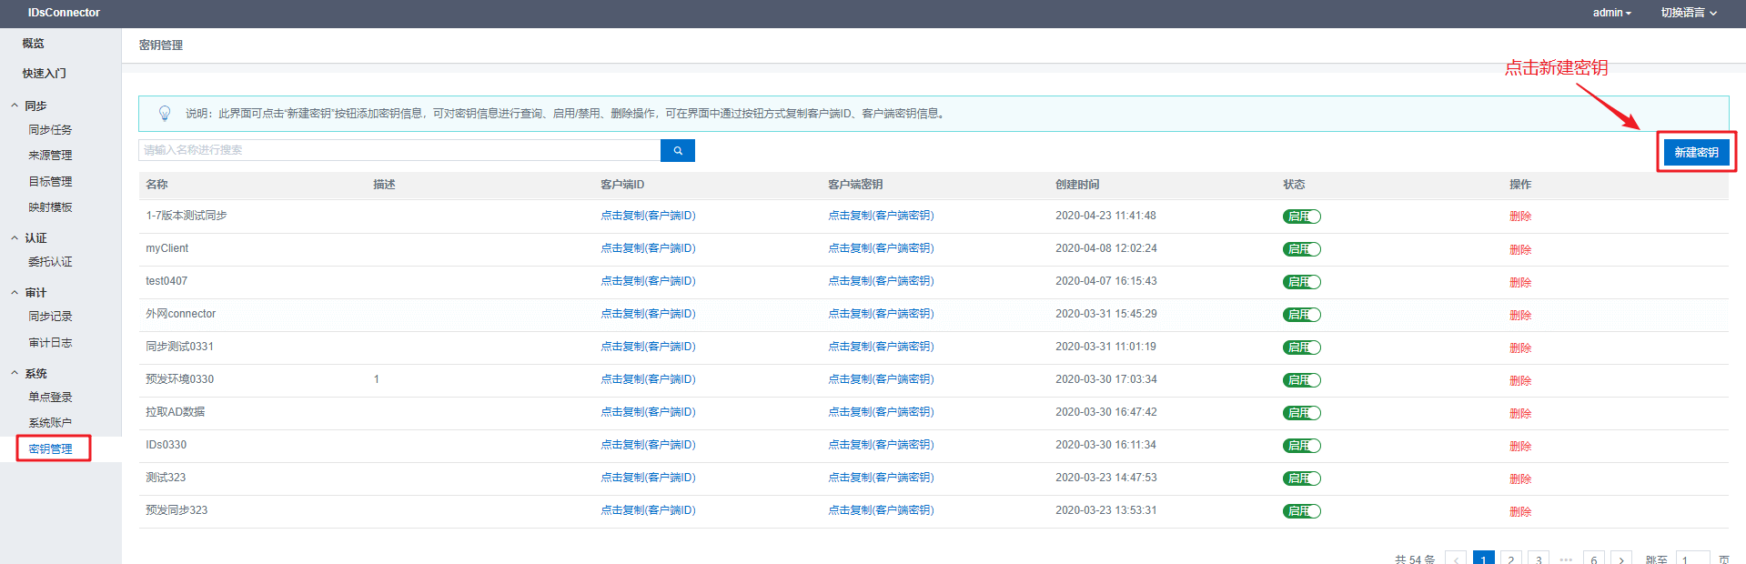Image resolution: width=1746 pixels, height=564 pixels.
Task: Open the admin user dropdown
Action: [1611, 13]
